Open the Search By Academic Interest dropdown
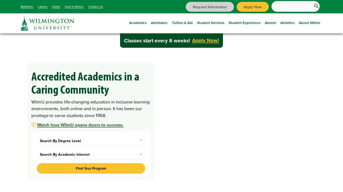This screenshot has width=343, height=192. coord(91,154)
